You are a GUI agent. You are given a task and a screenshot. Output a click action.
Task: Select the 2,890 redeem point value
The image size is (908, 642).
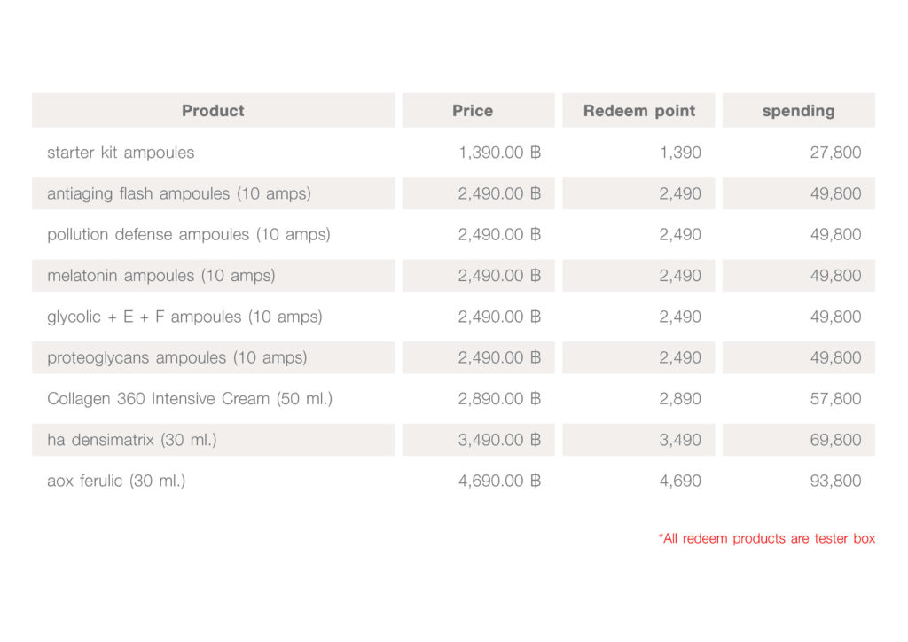[680, 399]
